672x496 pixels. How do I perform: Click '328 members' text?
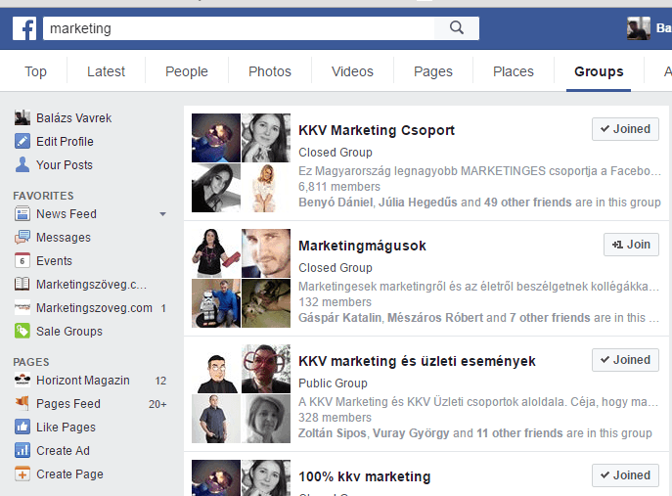336,418
